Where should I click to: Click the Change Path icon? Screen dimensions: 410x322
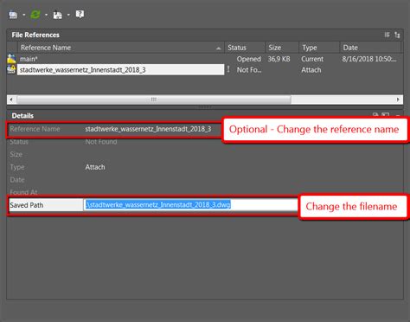tap(58, 15)
